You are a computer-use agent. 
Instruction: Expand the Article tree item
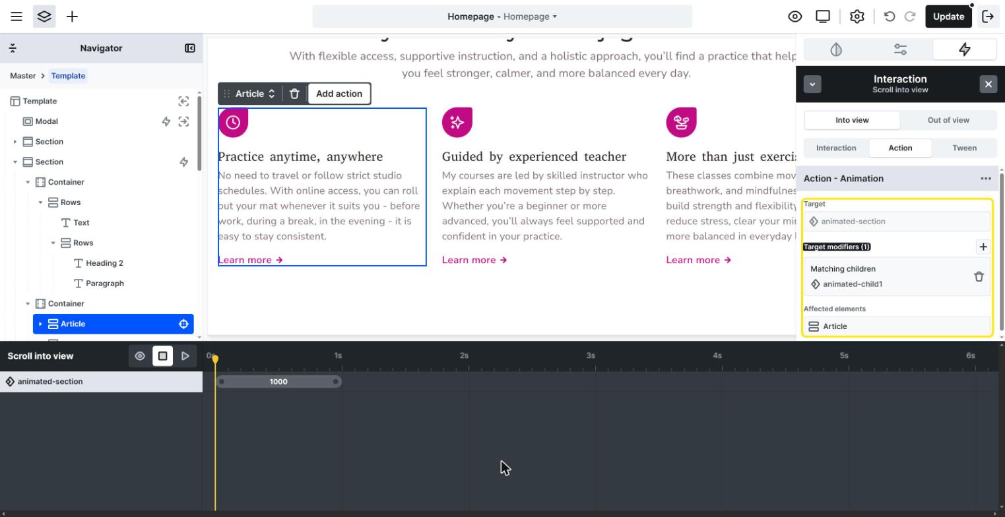pos(40,324)
